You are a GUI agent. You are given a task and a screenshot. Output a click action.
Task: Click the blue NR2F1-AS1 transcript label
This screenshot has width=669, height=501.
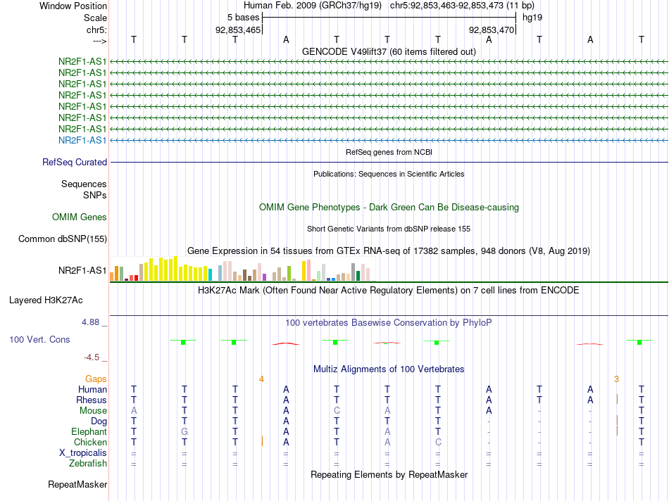point(82,140)
